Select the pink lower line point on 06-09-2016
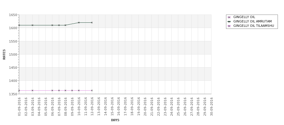 [x=52, y=90]
